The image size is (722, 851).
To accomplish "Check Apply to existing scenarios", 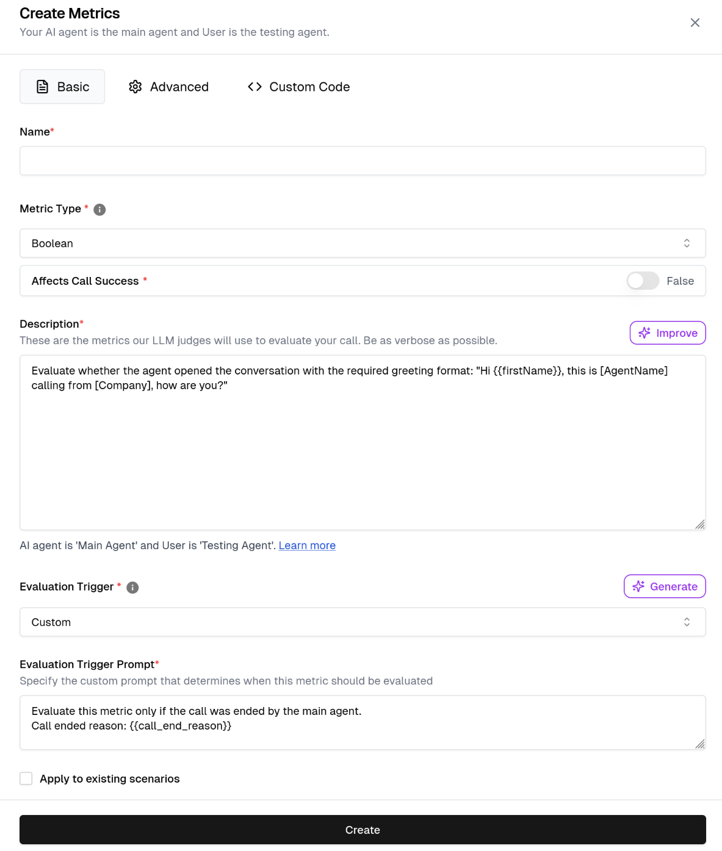I will (26, 778).
